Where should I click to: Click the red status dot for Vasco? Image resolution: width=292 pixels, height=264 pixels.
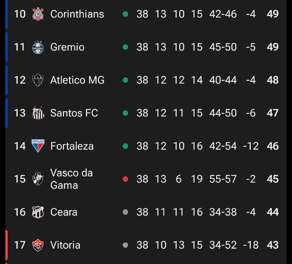[126, 179]
